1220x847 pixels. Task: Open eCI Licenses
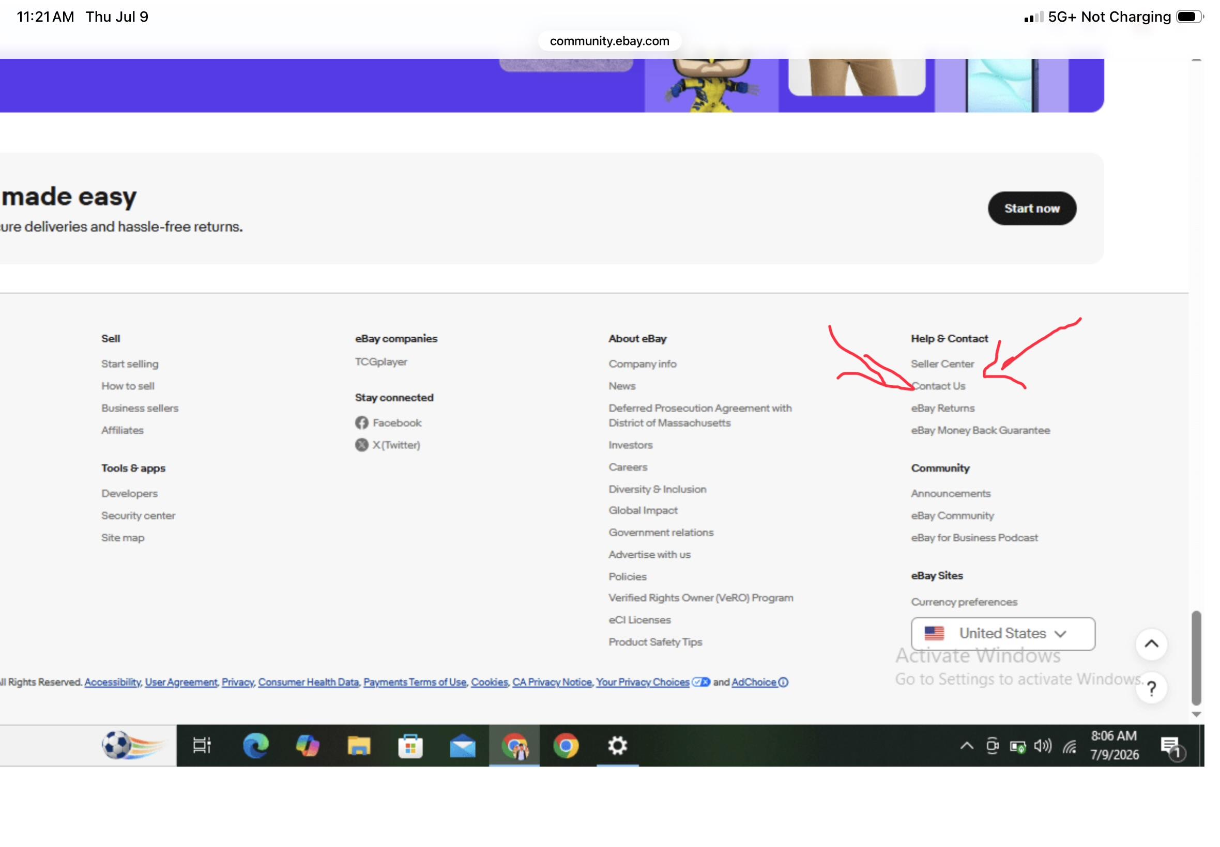coord(639,620)
